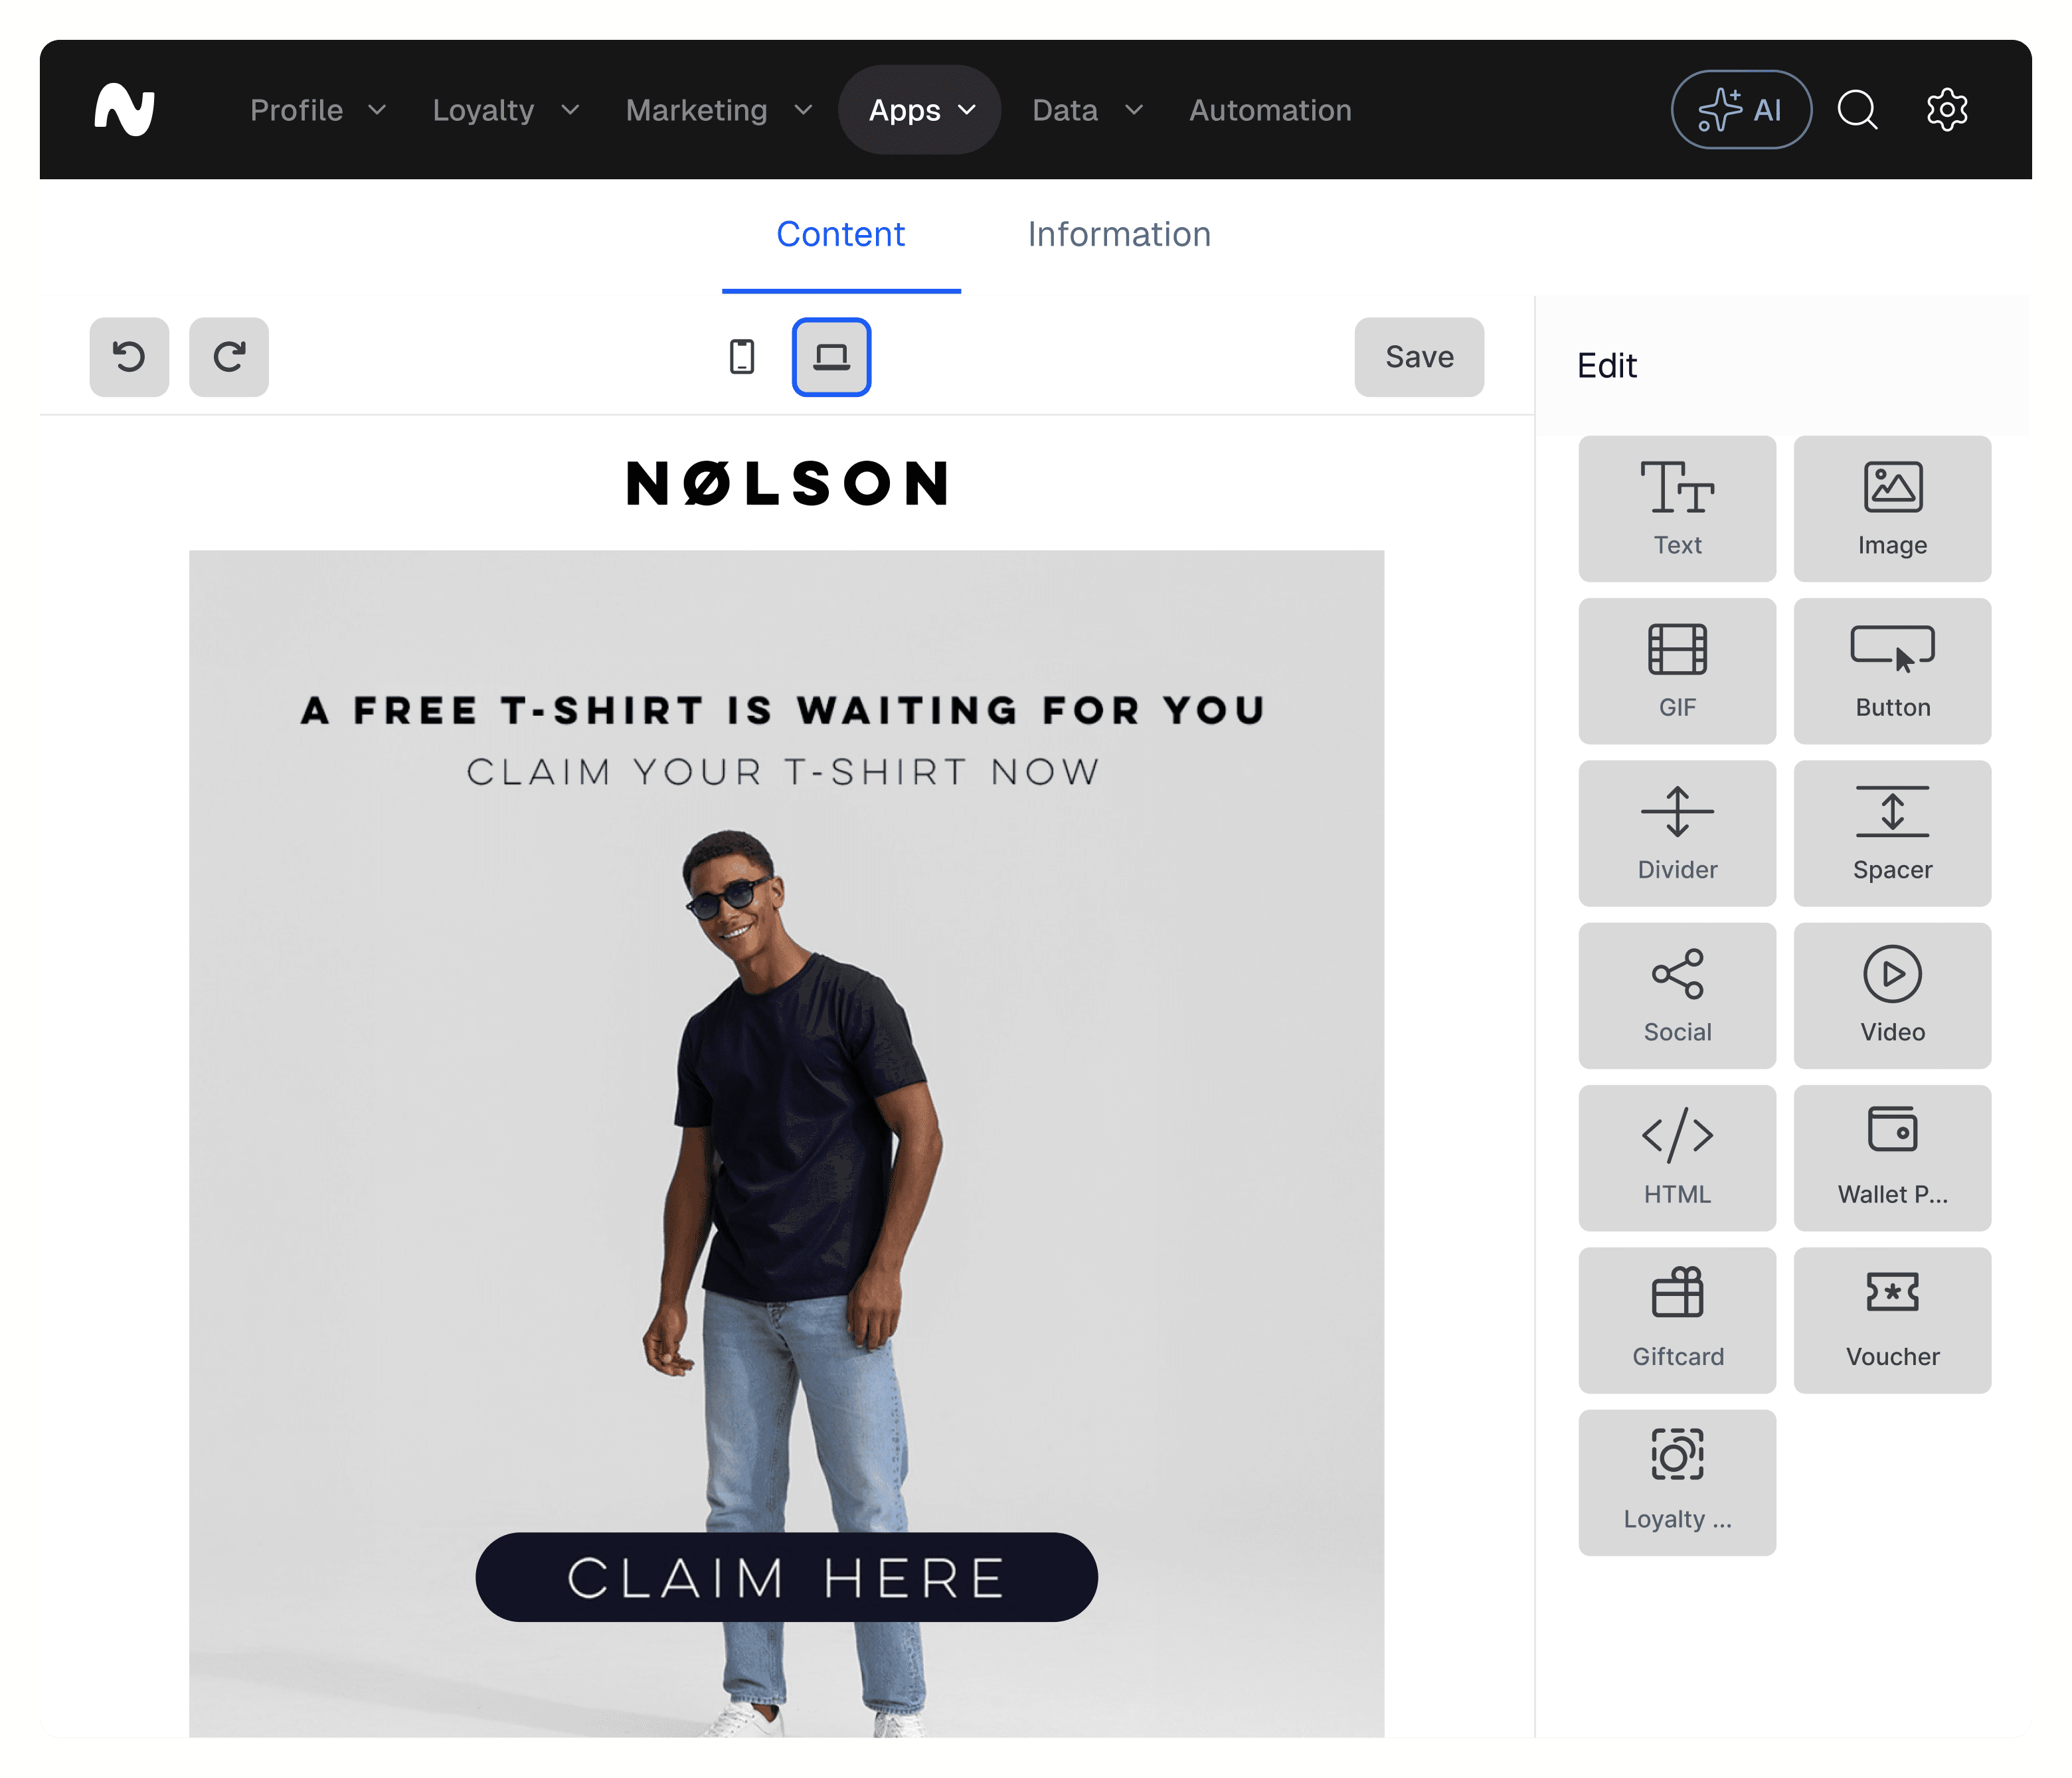Redo the last change
This screenshot has height=1778, width=2072.
click(229, 357)
